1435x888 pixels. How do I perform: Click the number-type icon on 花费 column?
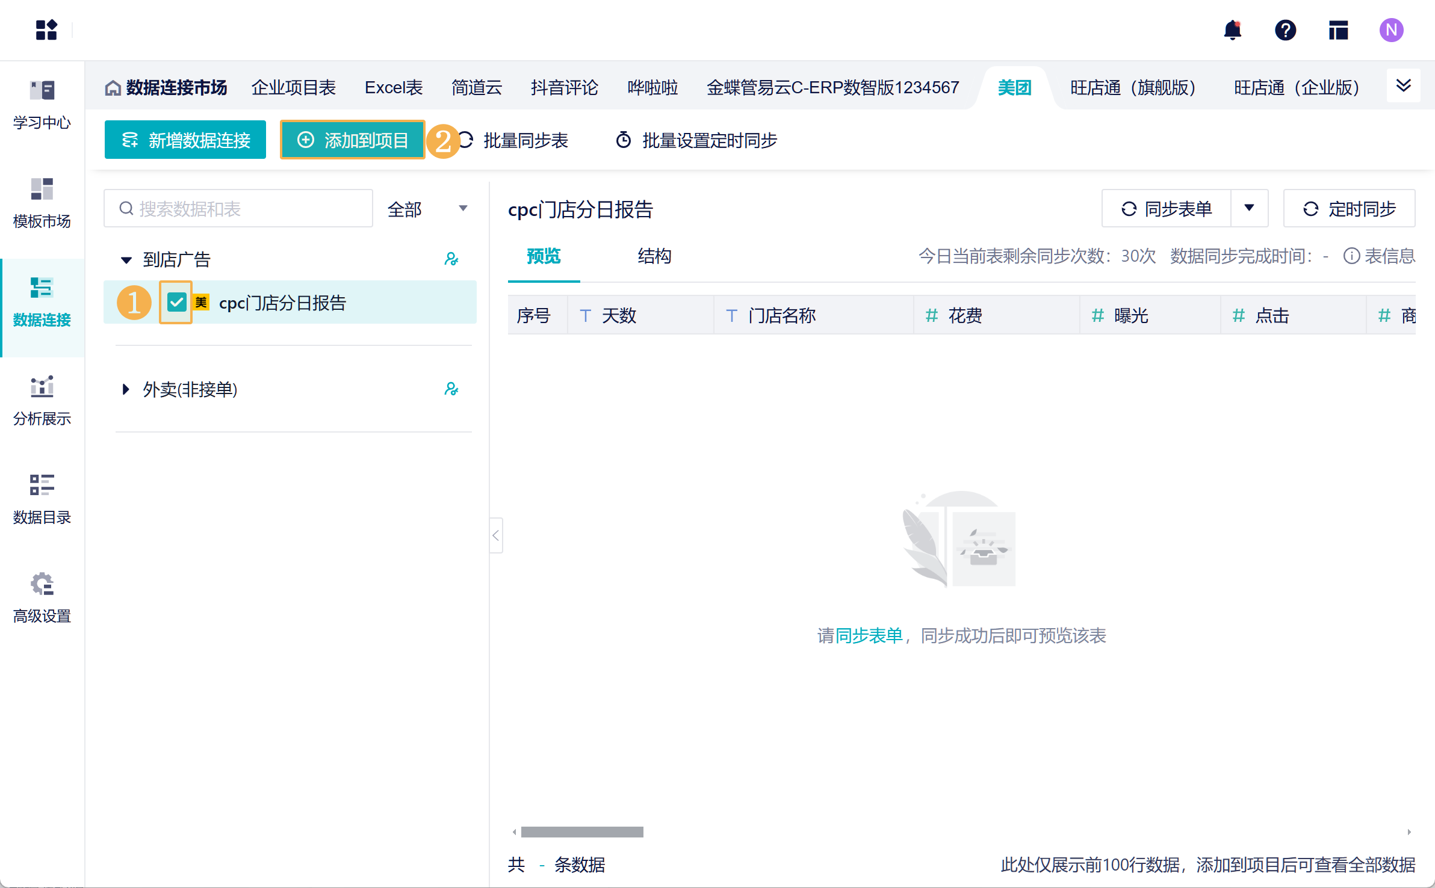click(932, 315)
